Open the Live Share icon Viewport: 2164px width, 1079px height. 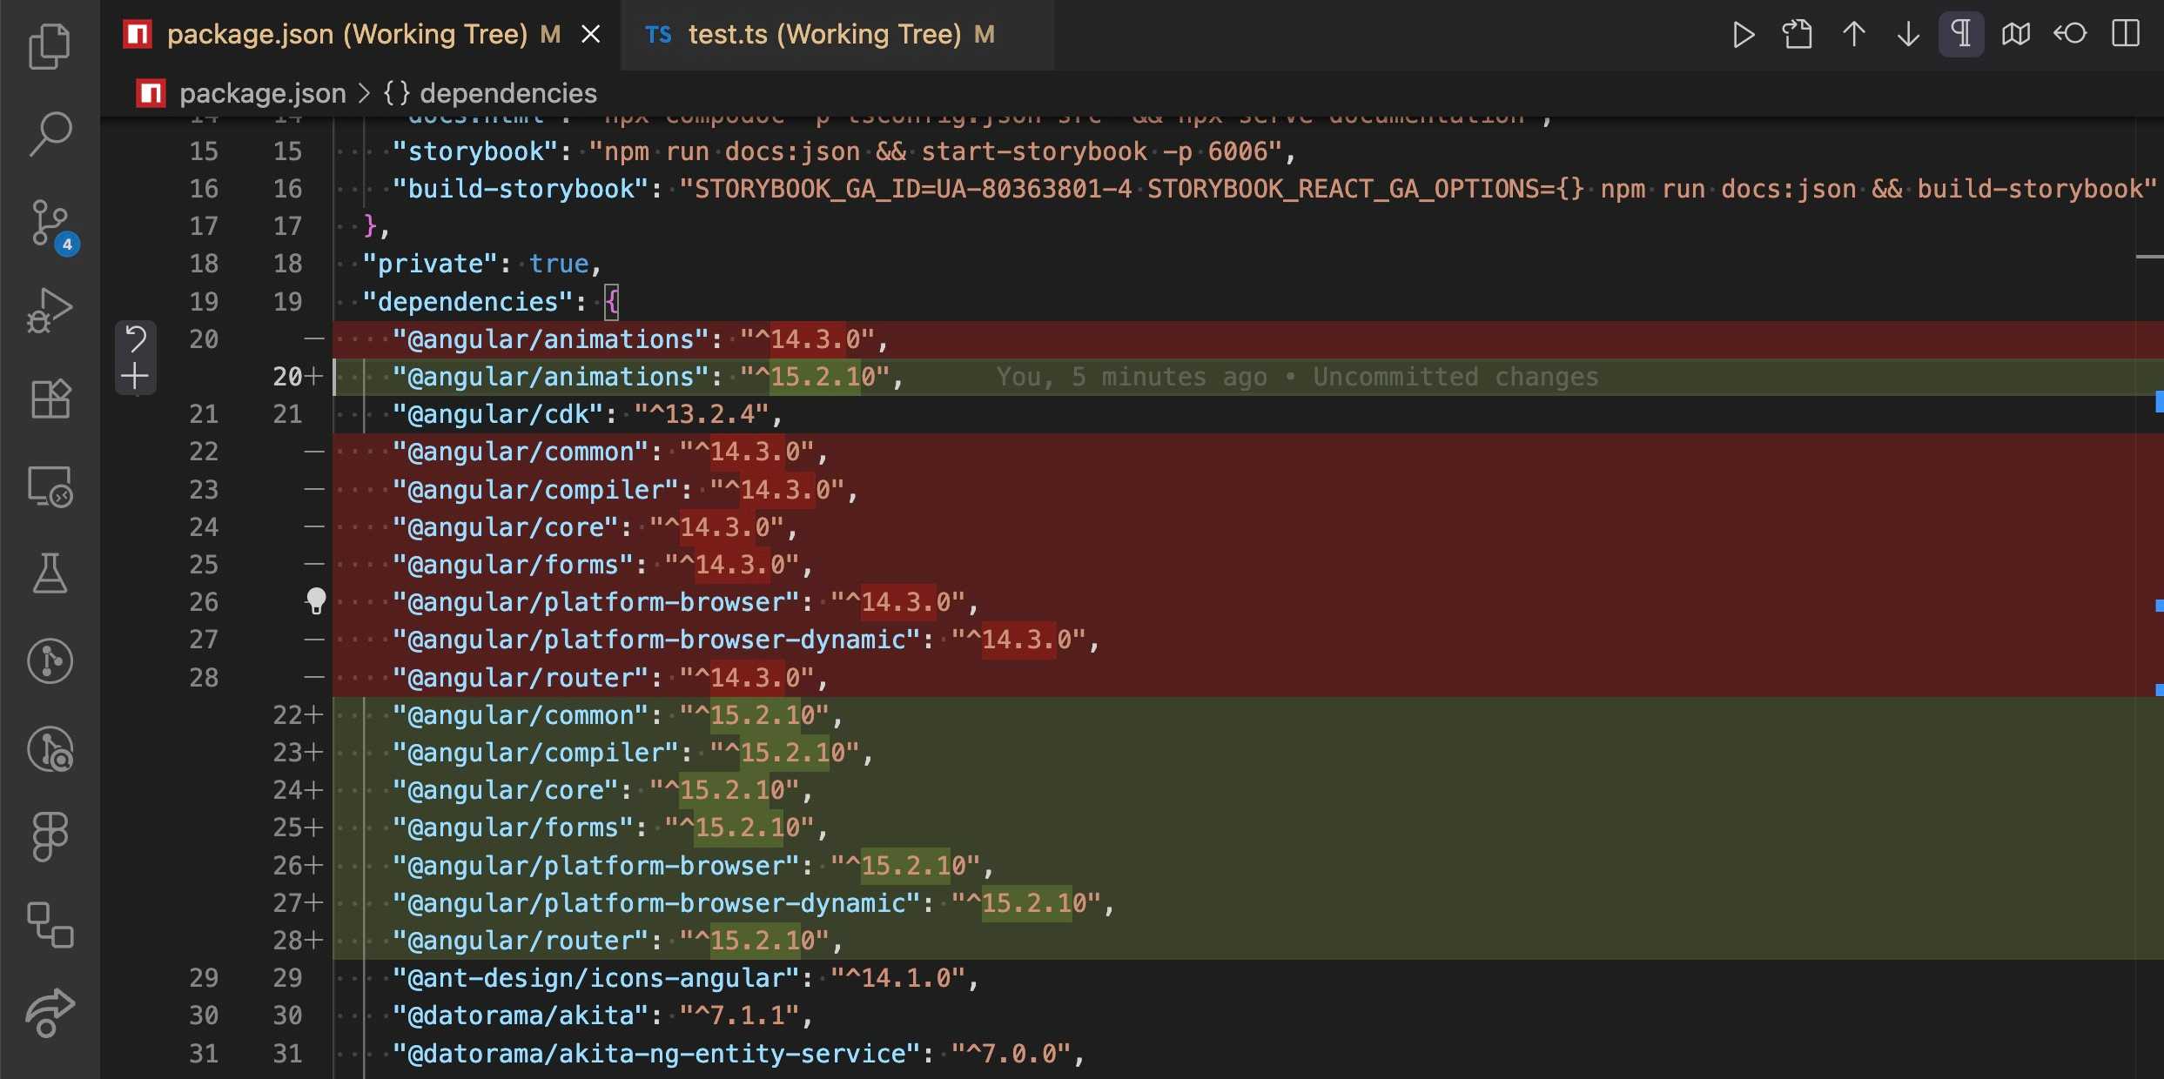pyautogui.click(x=50, y=1013)
